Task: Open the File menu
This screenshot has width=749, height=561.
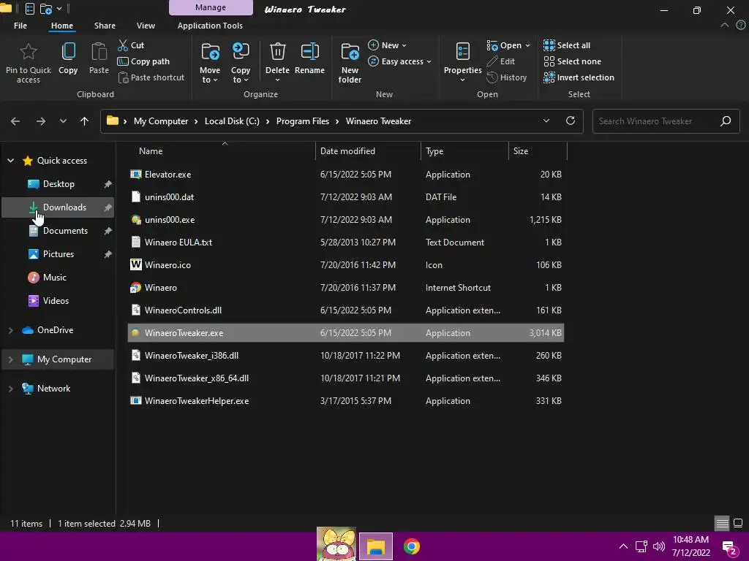Action: (x=20, y=26)
